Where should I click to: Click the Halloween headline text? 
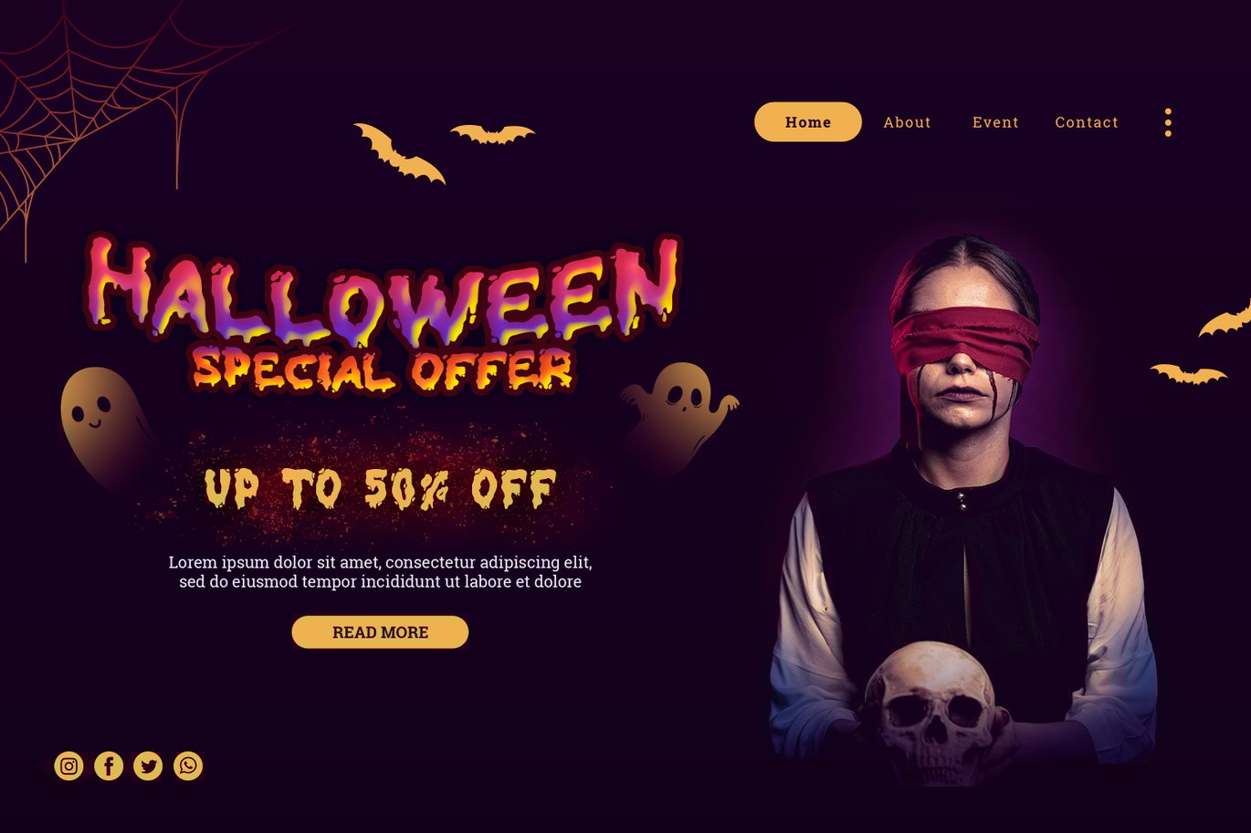pyautogui.click(x=384, y=286)
